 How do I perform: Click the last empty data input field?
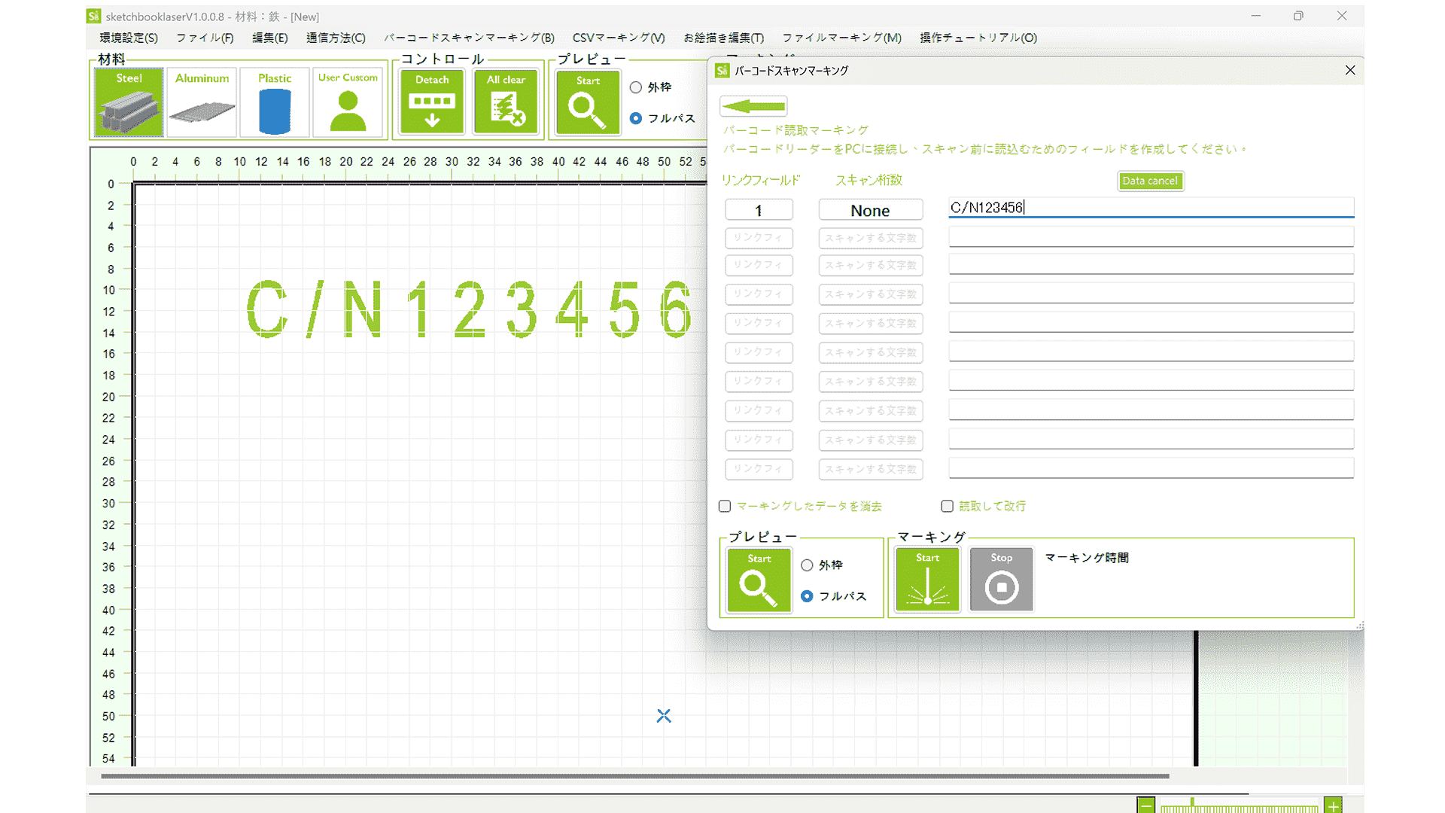pyautogui.click(x=1151, y=468)
